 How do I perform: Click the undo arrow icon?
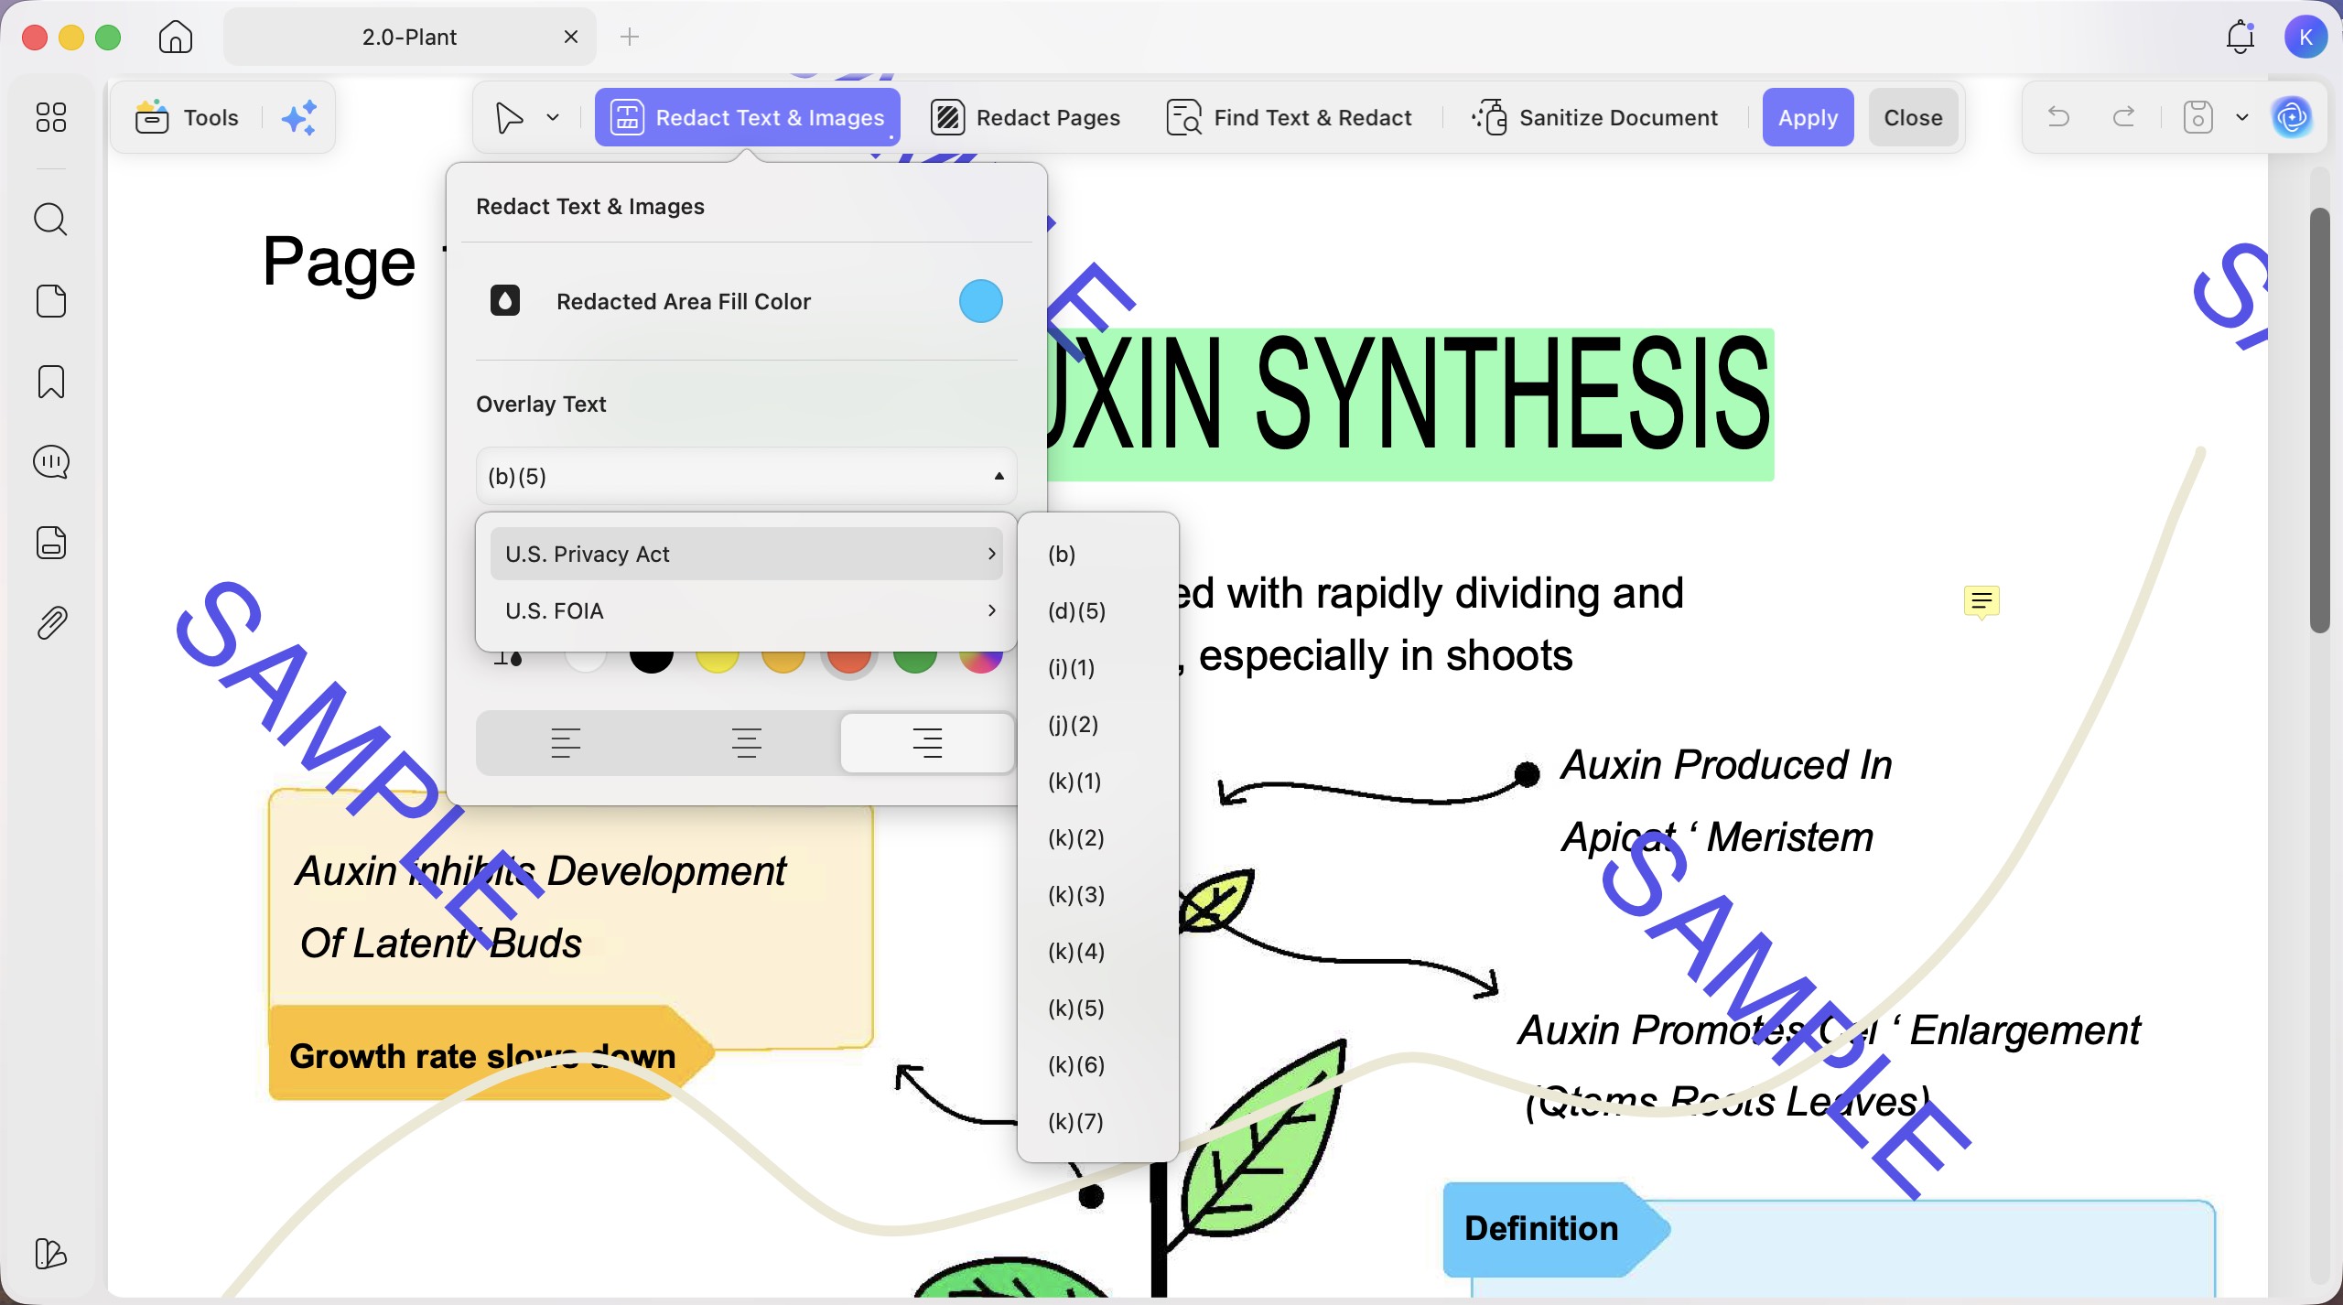coord(2058,117)
